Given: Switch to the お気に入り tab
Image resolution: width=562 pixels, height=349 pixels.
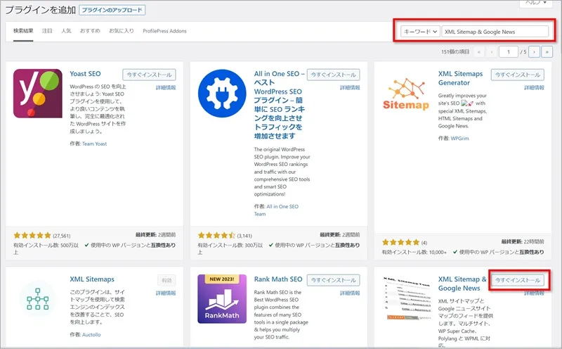Looking at the screenshot, I should pyautogui.click(x=122, y=31).
